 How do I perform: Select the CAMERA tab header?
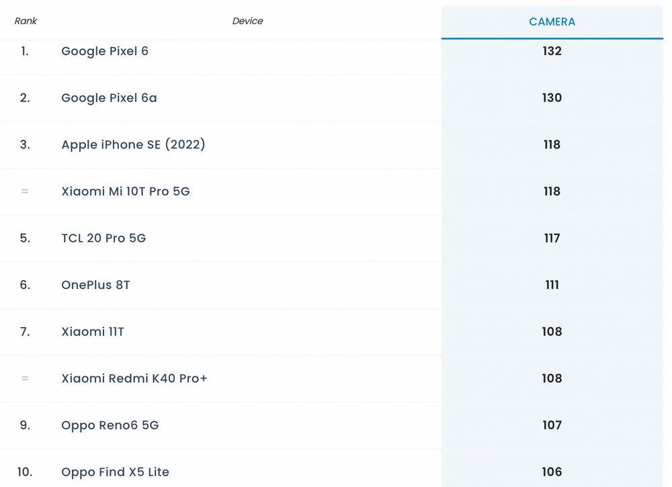[552, 21]
